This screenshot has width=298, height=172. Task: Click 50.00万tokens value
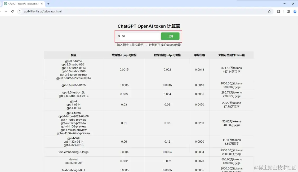point(232,121)
